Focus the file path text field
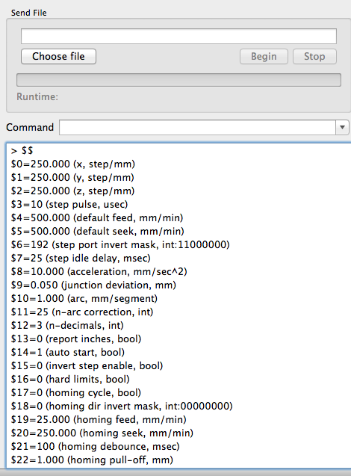Viewport: 351px width, 476px height. 178,37
